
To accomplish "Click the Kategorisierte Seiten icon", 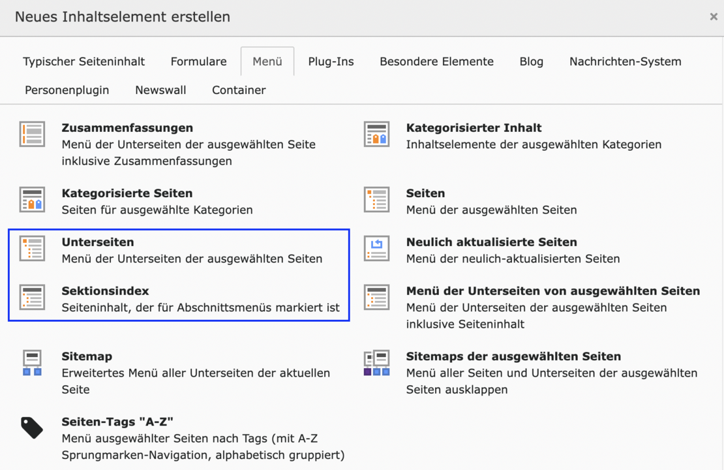I will [32, 200].
